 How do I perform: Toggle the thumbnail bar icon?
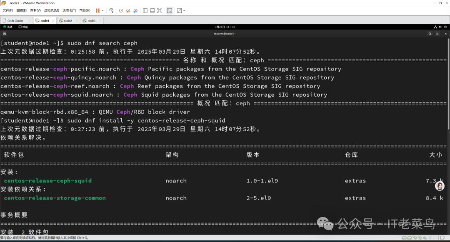(x=152, y=10)
